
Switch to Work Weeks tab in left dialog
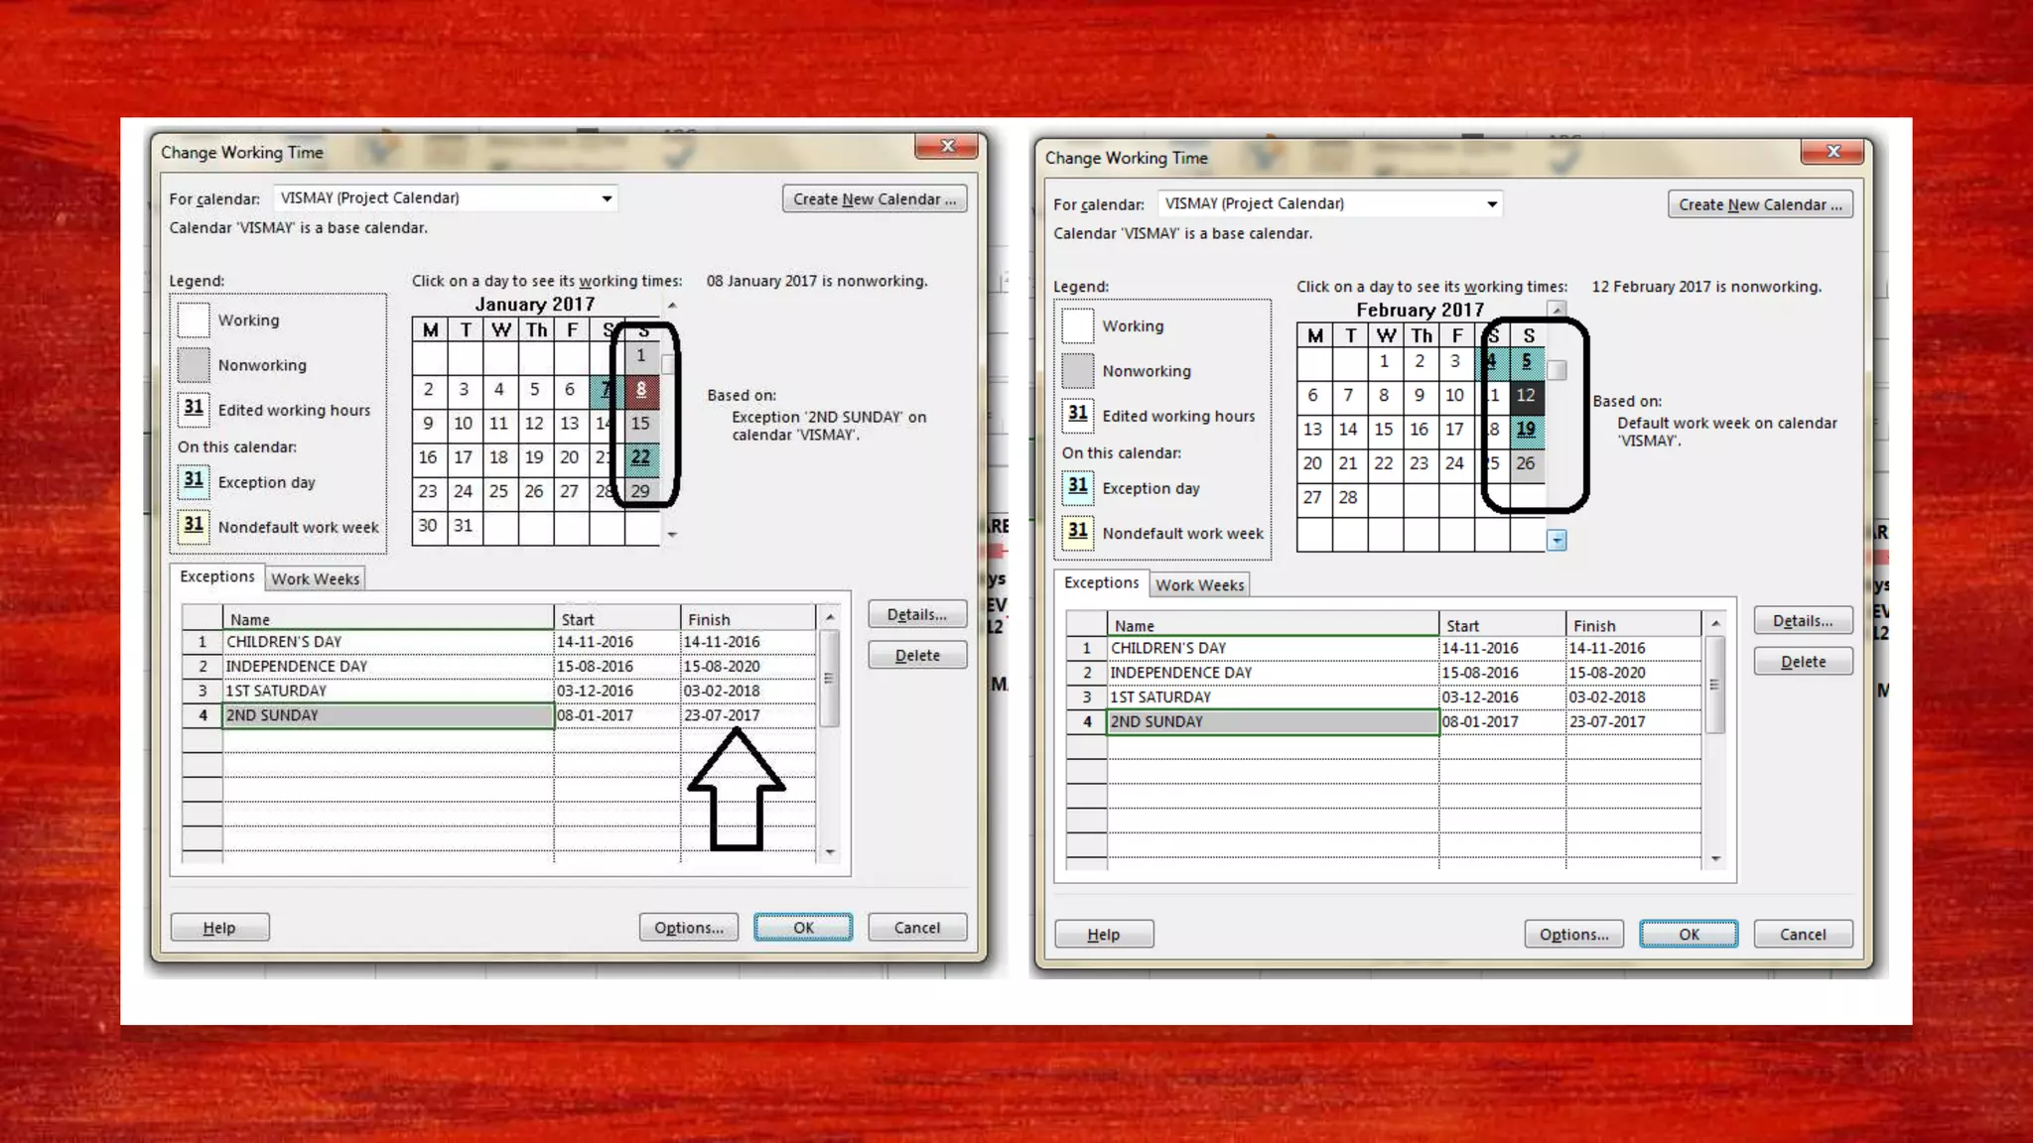click(x=315, y=579)
